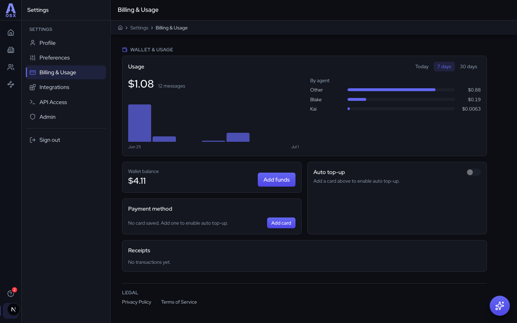Open the AI assistant sparkle button
Image resolution: width=517 pixels, height=323 pixels.
click(500, 306)
